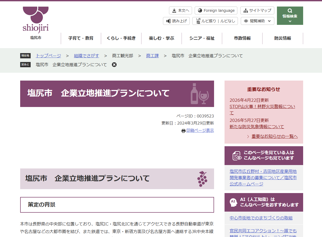Click the 足あと entry 塩尻市 企業立地推進プランについて

pos(72,65)
